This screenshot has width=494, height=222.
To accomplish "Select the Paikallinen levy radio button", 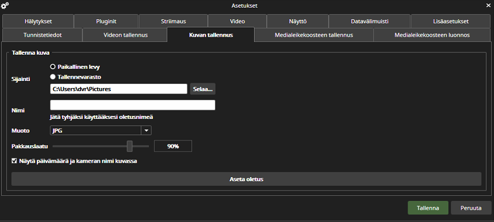I will 53,66.
